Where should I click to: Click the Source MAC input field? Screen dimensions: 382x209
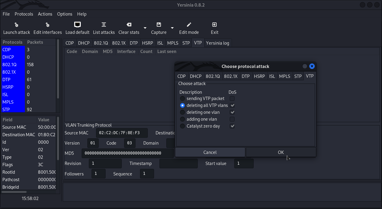pyautogui.click(x=122, y=133)
